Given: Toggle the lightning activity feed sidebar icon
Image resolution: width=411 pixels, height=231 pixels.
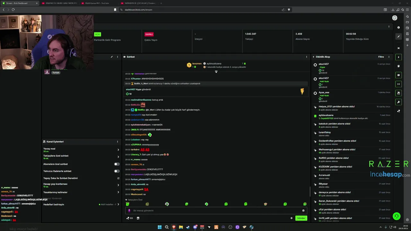Looking at the screenshot, I should [398, 57].
